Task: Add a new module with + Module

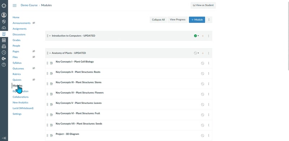Action: (197, 20)
